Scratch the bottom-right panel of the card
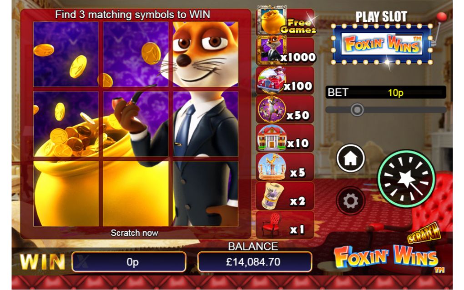 [206, 194]
